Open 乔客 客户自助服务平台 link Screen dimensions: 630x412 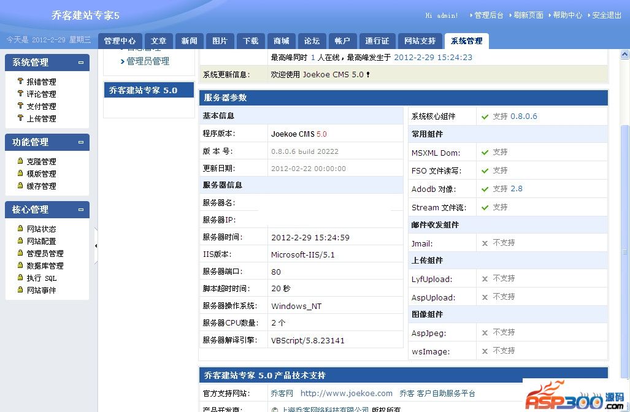click(x=437, y=393)
